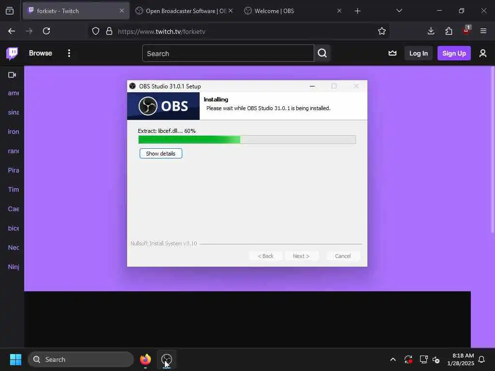Click the site security padlock icon
495x371 pixels.
tap(109, 31)
